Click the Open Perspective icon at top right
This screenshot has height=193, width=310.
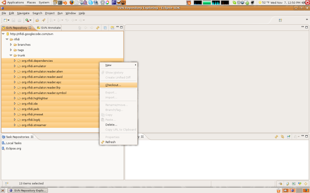tap(280, 20)
